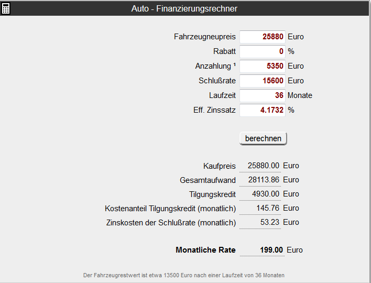Click the Monate unit beside Laufzeit
The image size is (371, 283).
pyautogui.click(x=300, y=95)
